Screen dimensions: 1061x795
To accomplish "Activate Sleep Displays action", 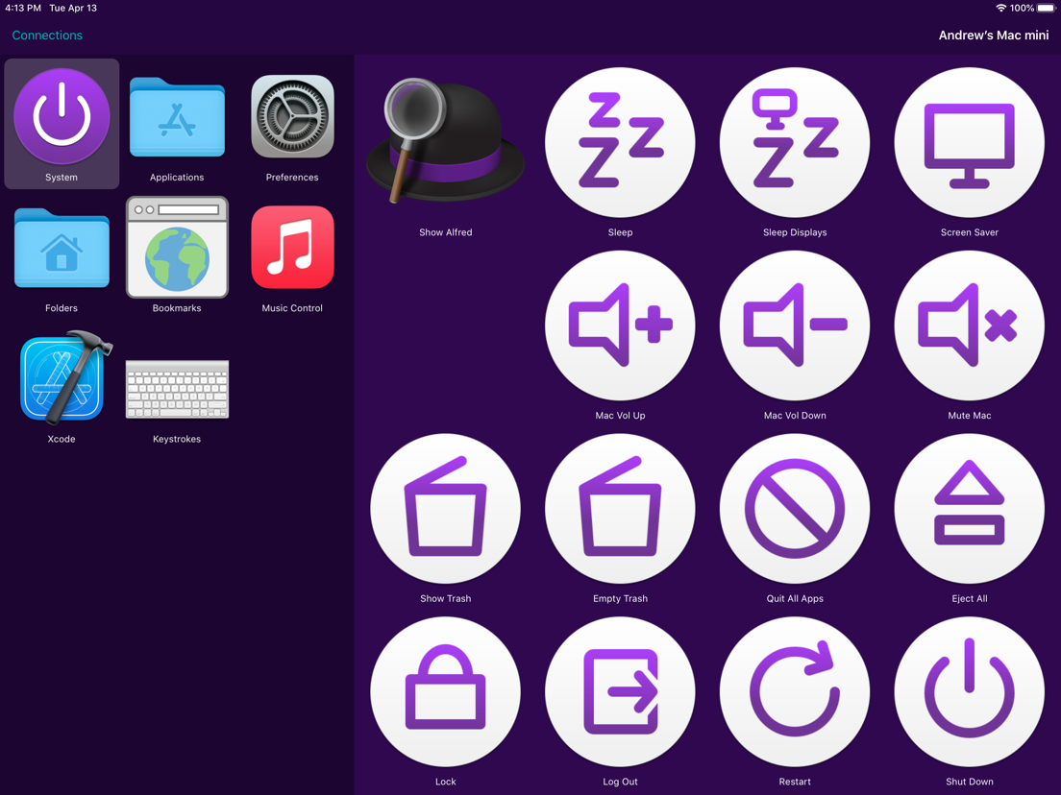I will (x=795, y=142).
